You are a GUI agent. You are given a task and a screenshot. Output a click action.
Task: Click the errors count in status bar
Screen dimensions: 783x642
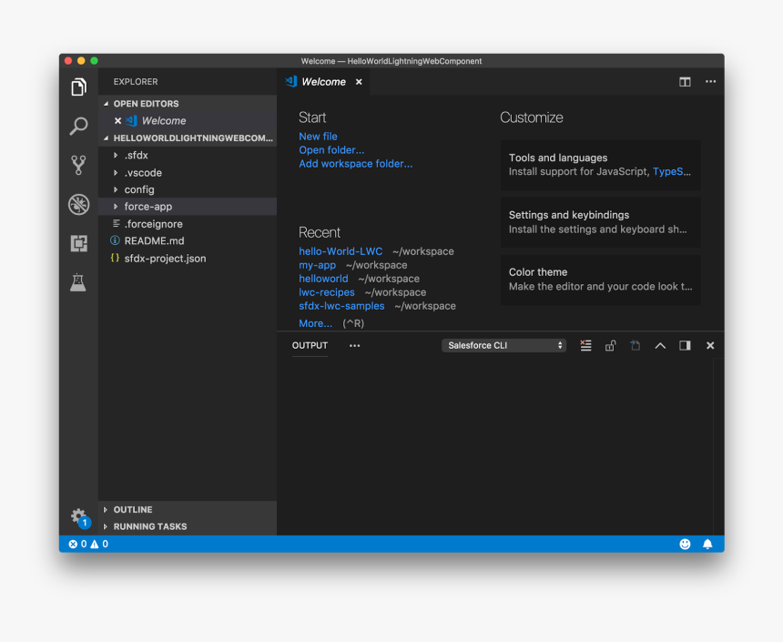(77, 544)
